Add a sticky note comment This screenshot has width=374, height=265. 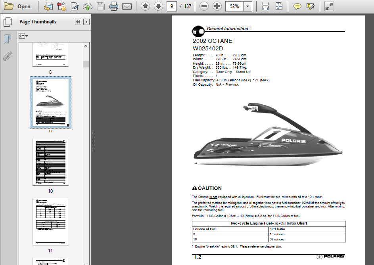(x=297, y=6)
